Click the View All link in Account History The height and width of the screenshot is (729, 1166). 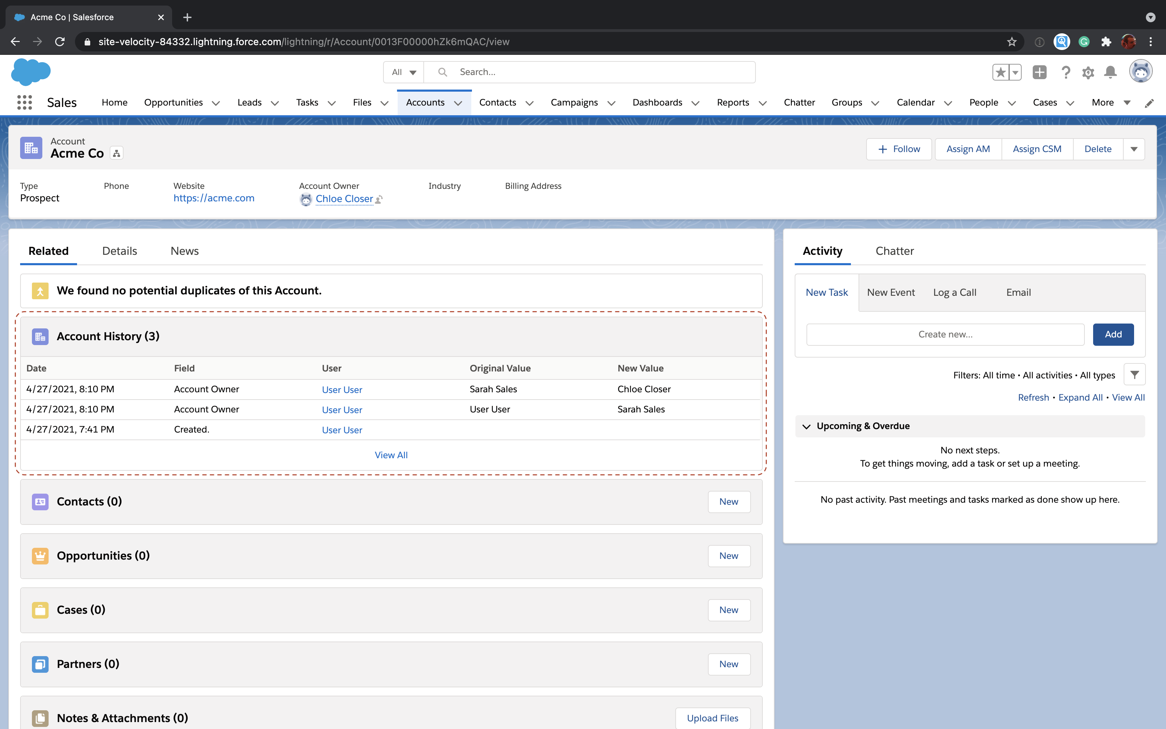[x=391, y=454]
